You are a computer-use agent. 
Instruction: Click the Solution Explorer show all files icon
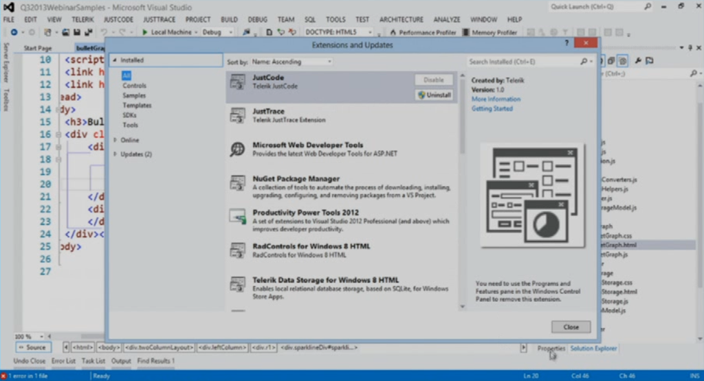623,60
